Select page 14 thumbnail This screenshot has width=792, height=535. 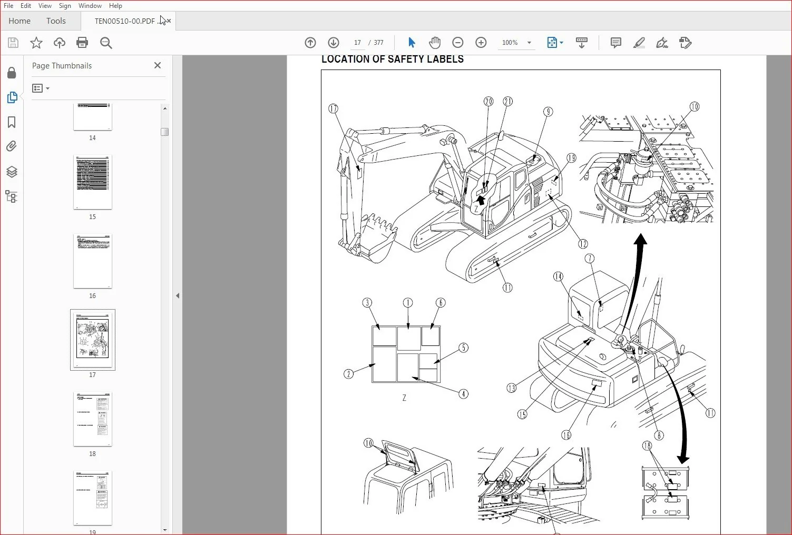click(92, 117)
